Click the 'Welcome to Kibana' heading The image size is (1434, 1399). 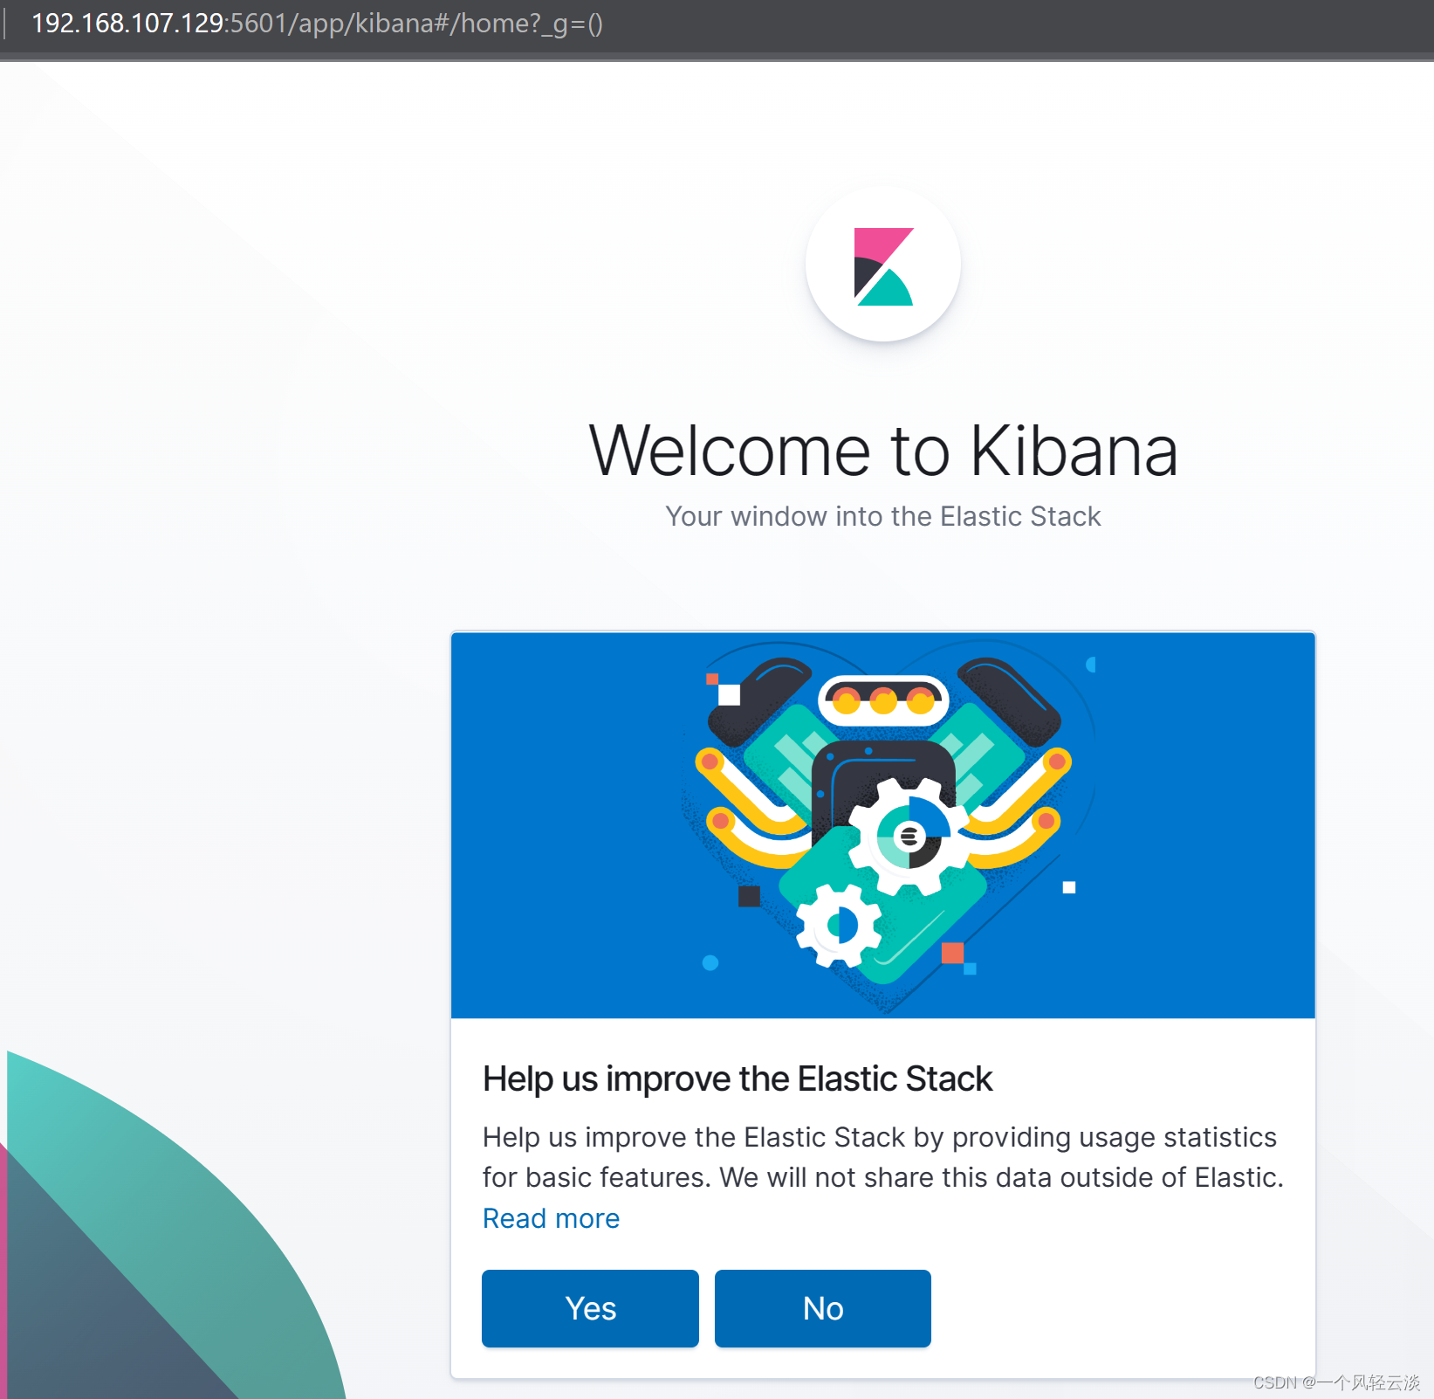click(x=883, y=451)
